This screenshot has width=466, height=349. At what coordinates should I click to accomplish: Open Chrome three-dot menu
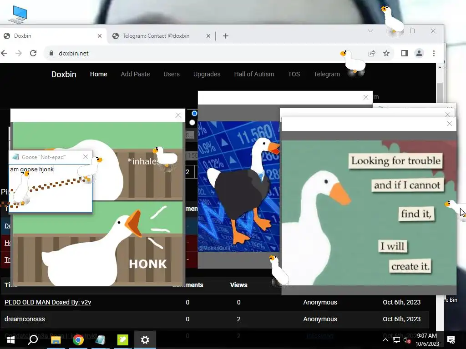click(434, 54)
